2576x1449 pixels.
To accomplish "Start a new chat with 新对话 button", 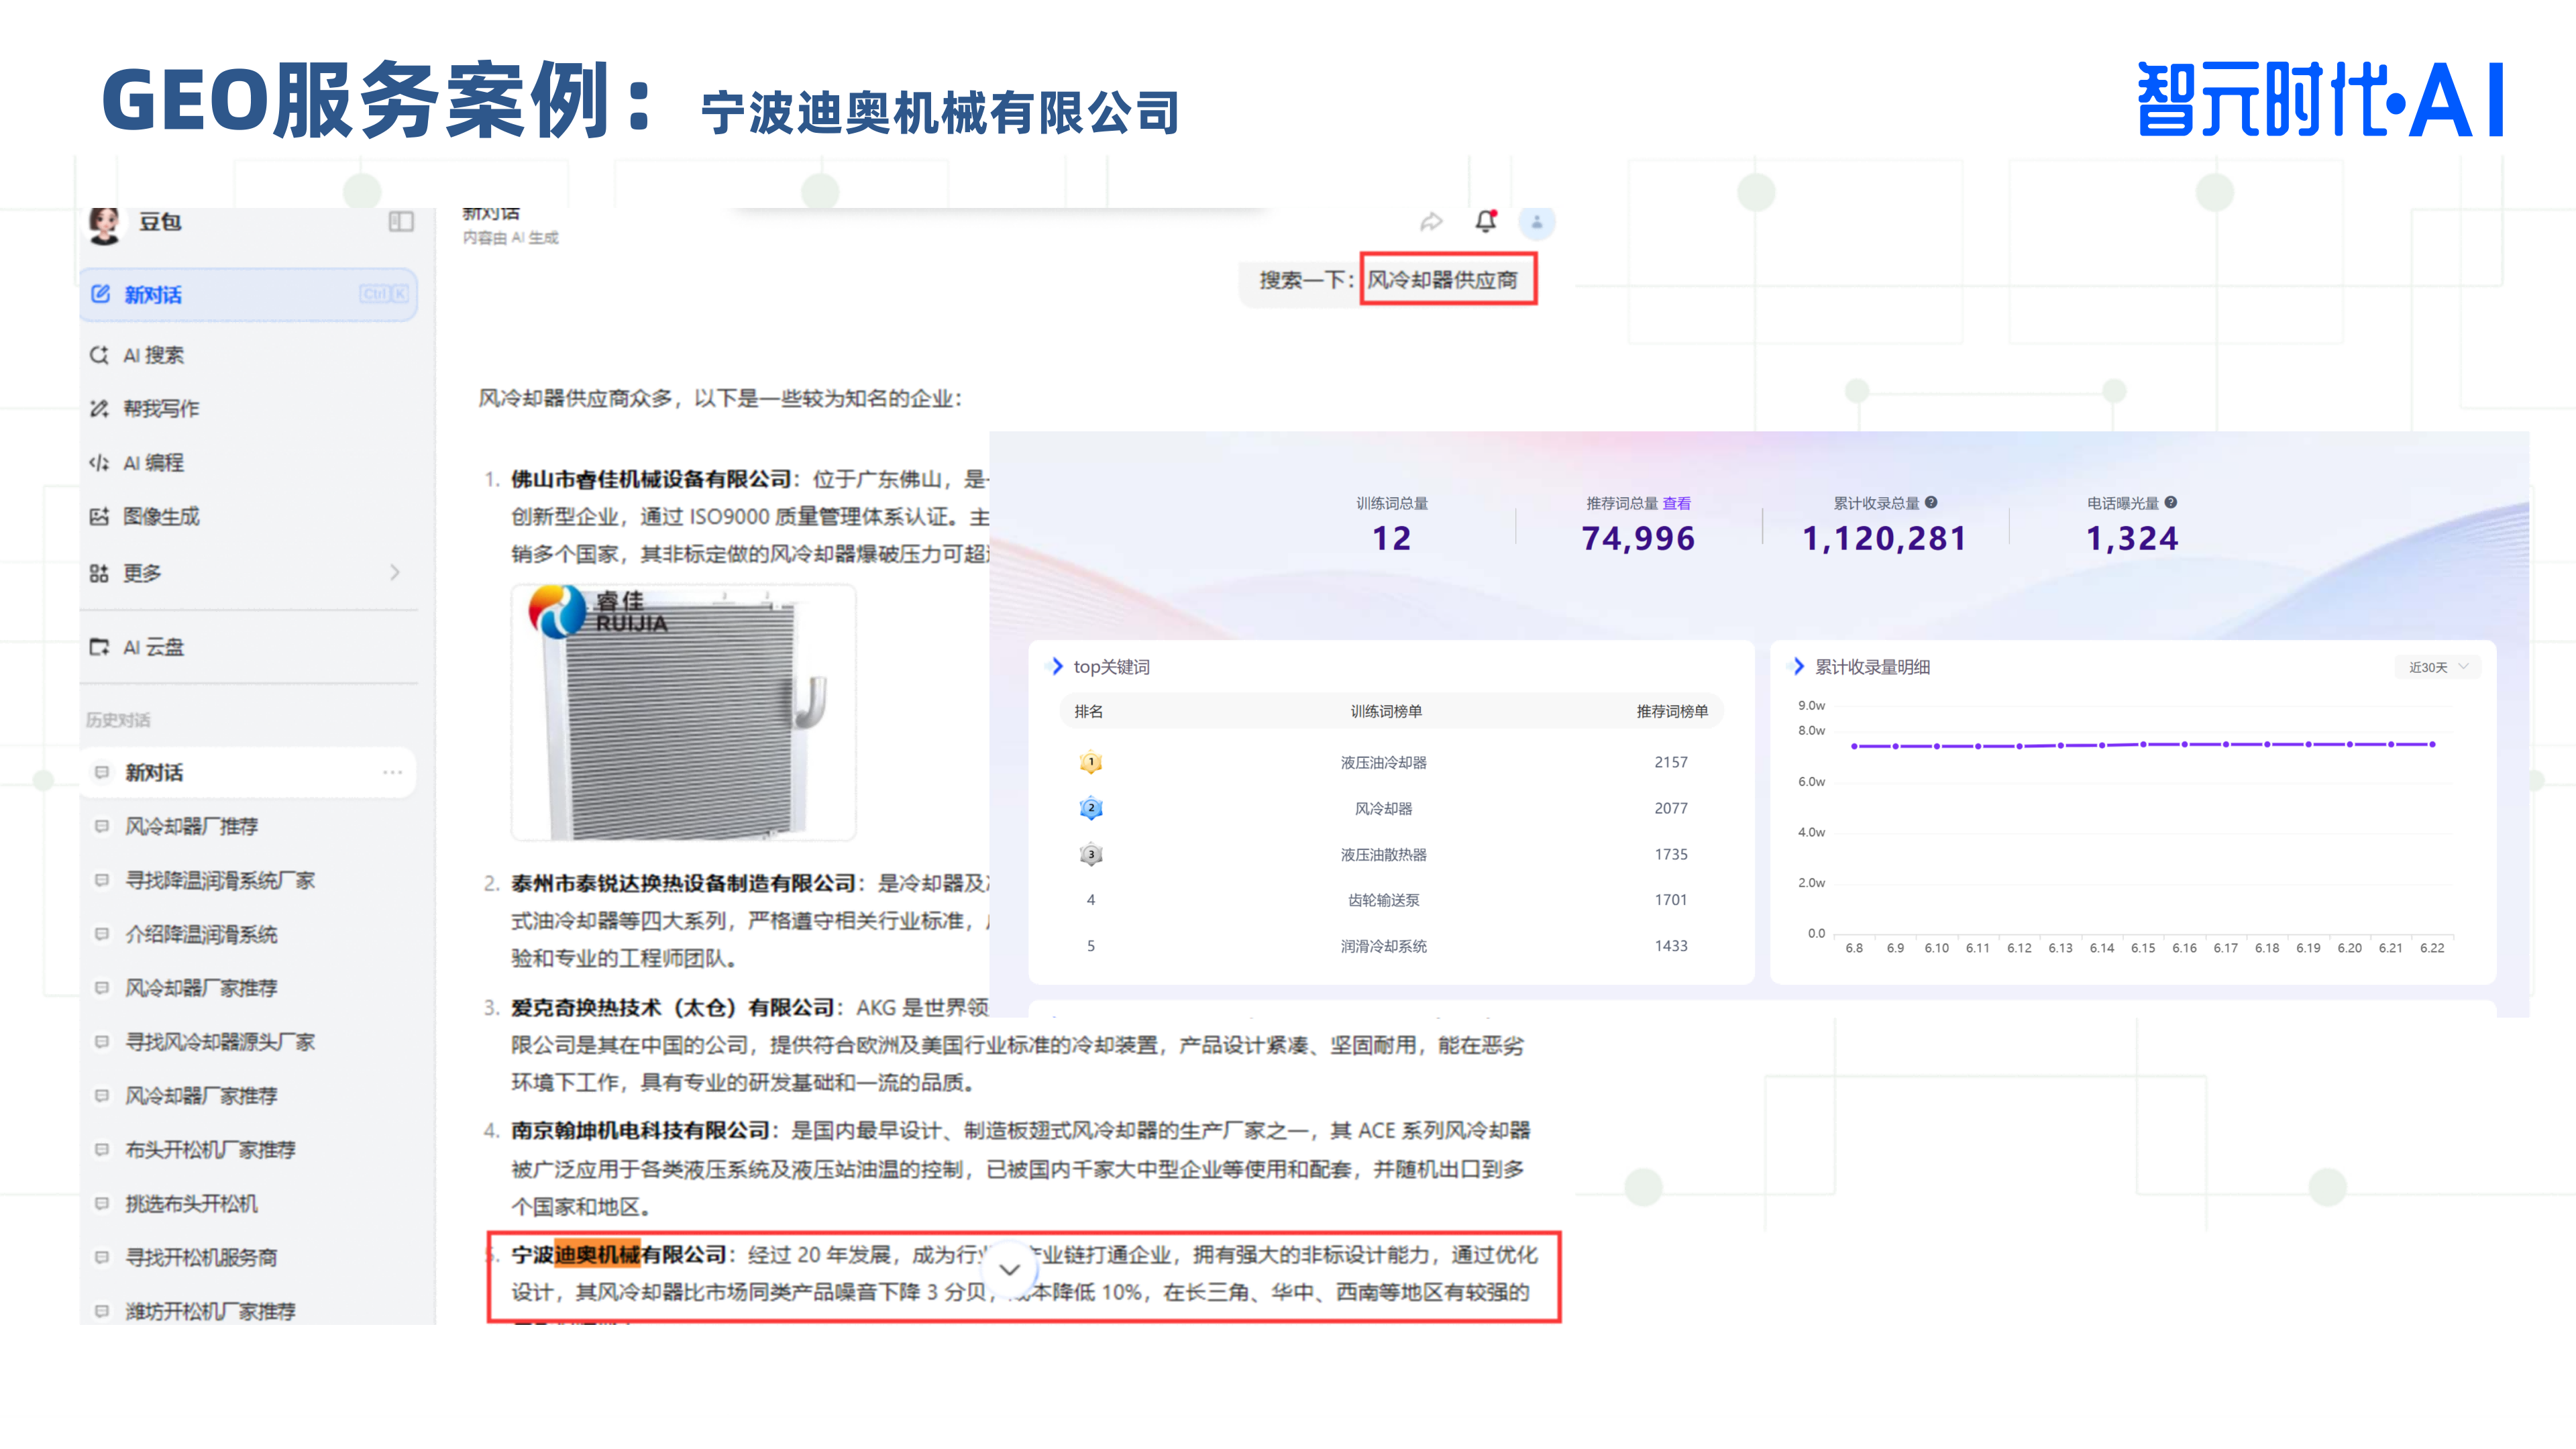I will pos(248,295).
